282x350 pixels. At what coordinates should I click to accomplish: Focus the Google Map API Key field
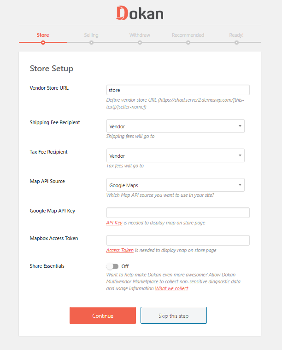click(x=178, y=213)
